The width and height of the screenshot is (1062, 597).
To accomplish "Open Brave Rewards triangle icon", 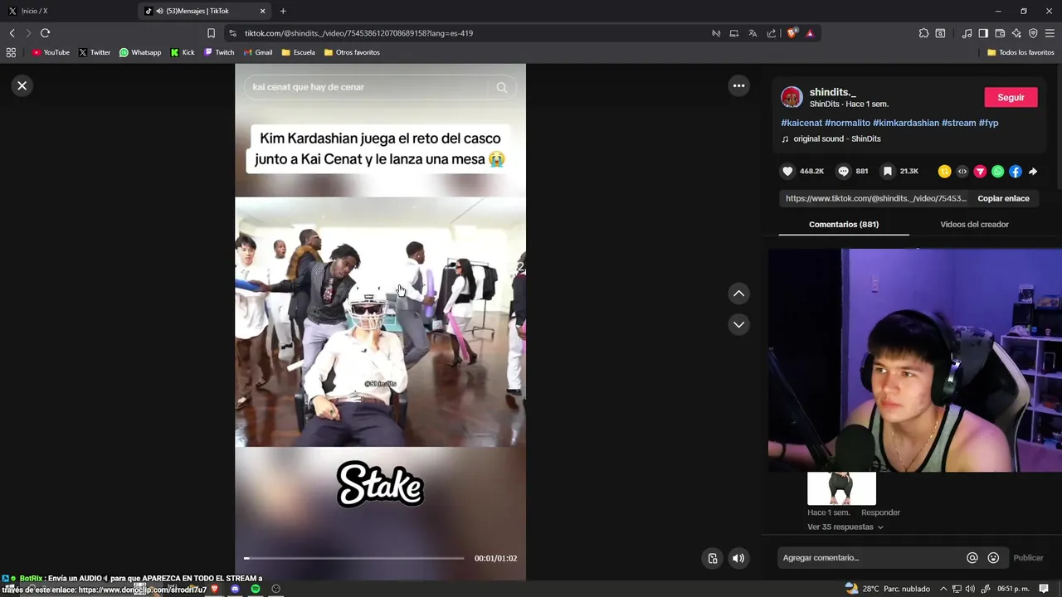I will point(810,33).
